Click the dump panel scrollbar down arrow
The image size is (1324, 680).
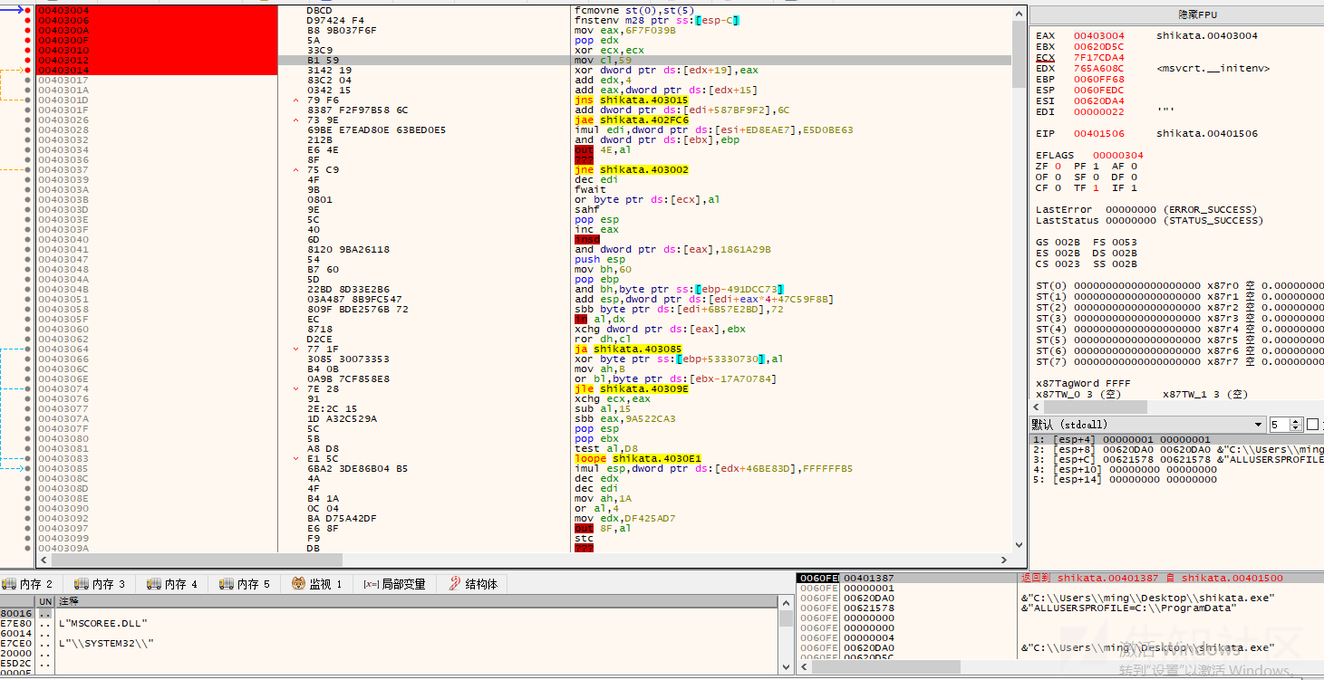(786, 667)
